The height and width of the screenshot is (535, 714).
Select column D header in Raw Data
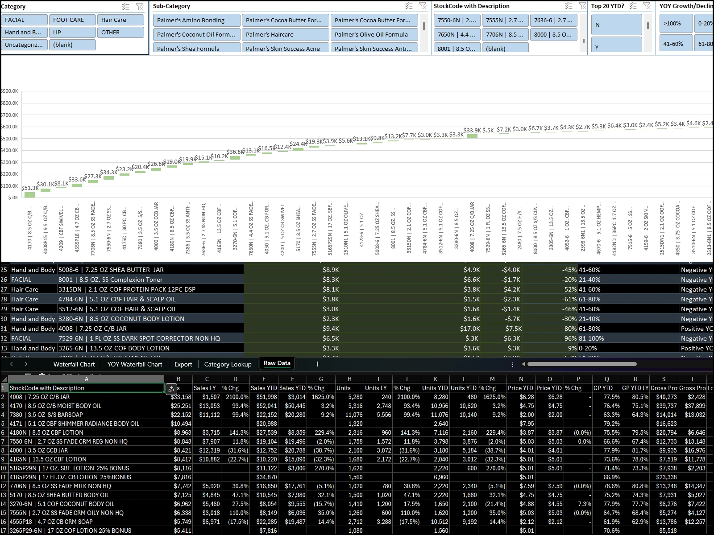[235, 379]
